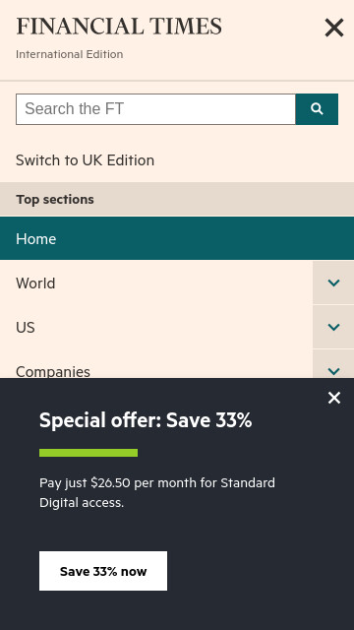The image size is (354, 630).
Task: Expand the US section chevron
Action: tap(333, 327)
